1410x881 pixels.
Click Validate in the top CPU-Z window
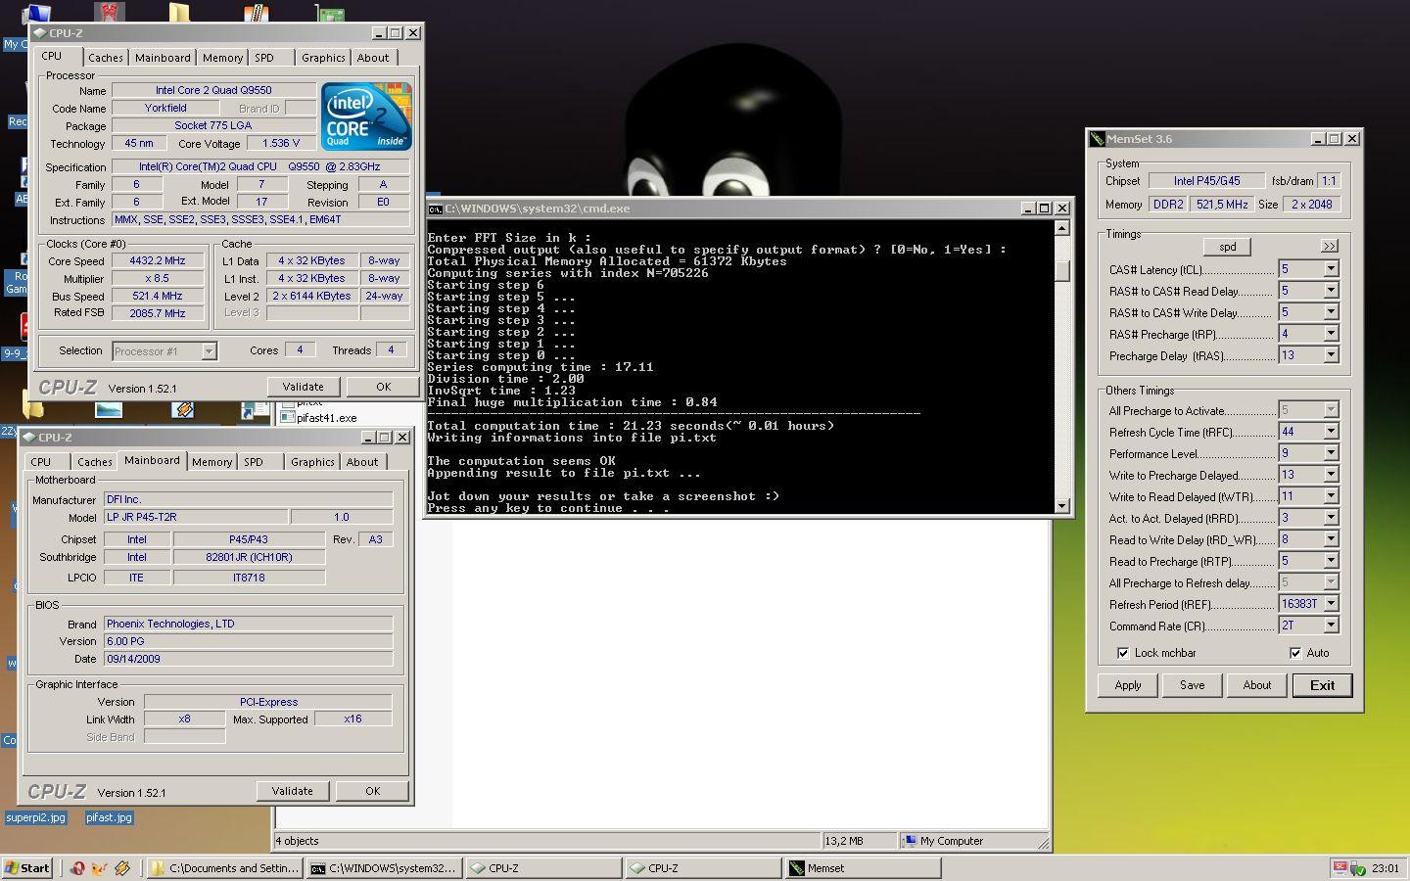pos(303,387)
